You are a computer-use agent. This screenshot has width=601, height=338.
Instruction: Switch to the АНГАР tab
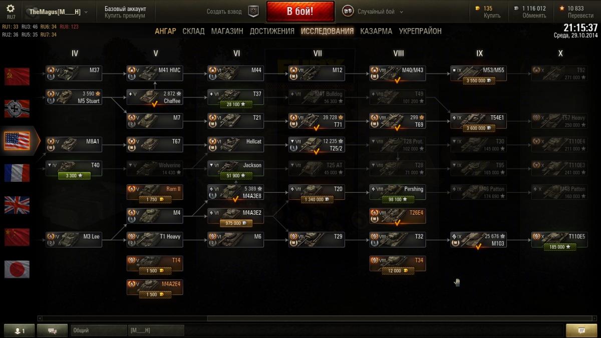tap(165, 31)
